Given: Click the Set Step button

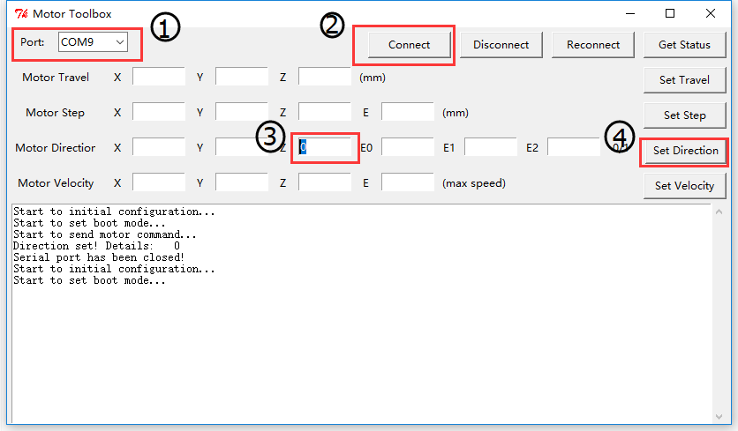Looking at the screenshot, I should [684, 115].
